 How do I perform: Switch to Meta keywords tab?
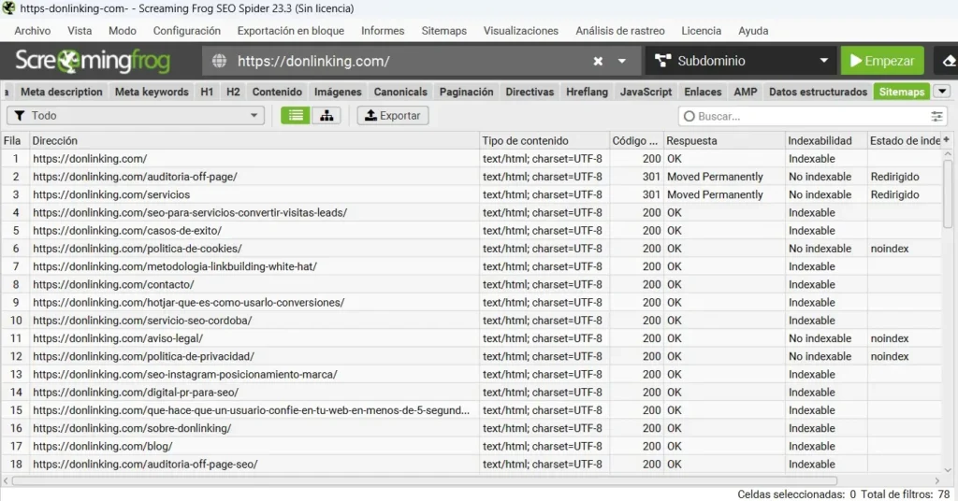[152, 92]
